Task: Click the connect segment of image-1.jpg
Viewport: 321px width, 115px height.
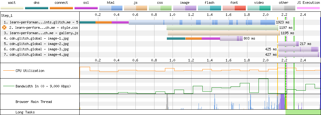Action: pyautogui.click(x=193, y=38)
